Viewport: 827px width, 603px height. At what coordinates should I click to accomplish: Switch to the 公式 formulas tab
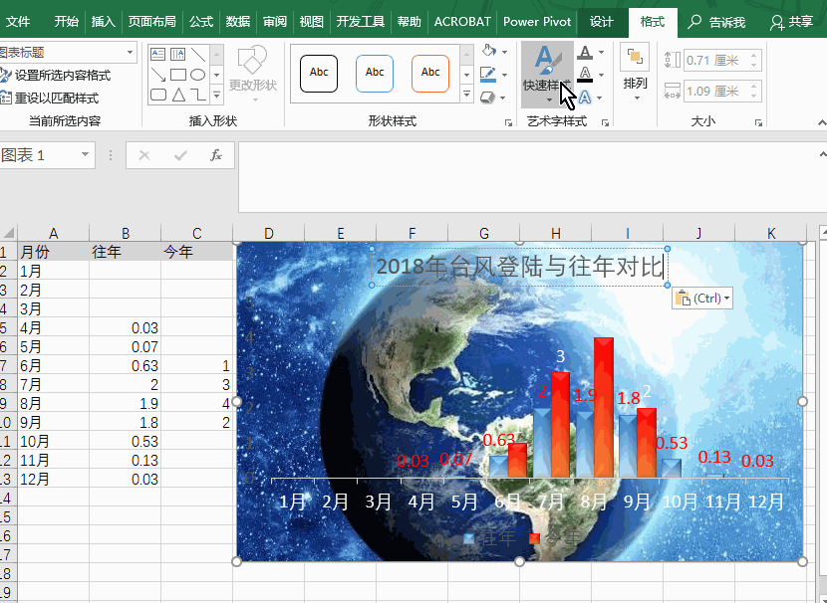coord(201,22)
